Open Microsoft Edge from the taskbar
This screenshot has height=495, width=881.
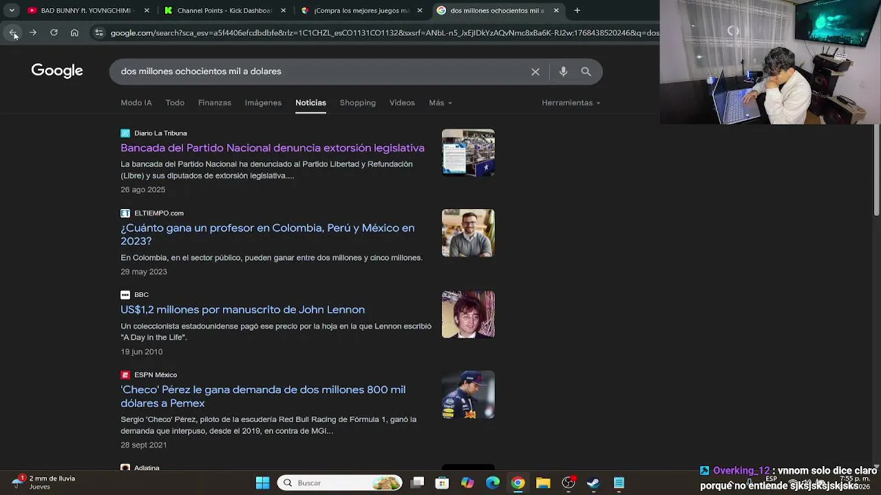(493, 483)
